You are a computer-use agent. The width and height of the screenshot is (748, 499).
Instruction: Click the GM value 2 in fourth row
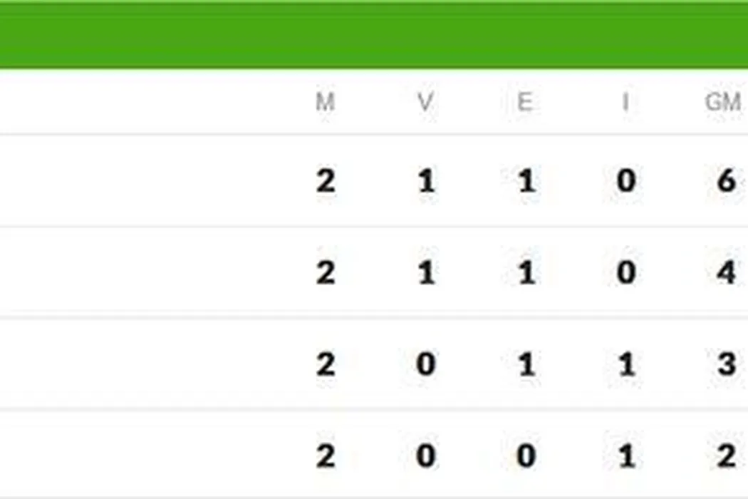pos(726,456)
